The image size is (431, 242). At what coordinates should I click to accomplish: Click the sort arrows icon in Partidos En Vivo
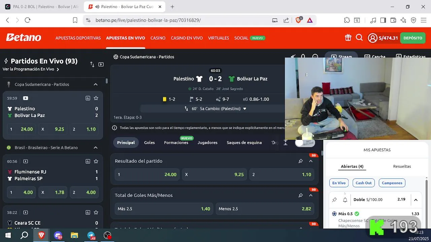(92, 64)
